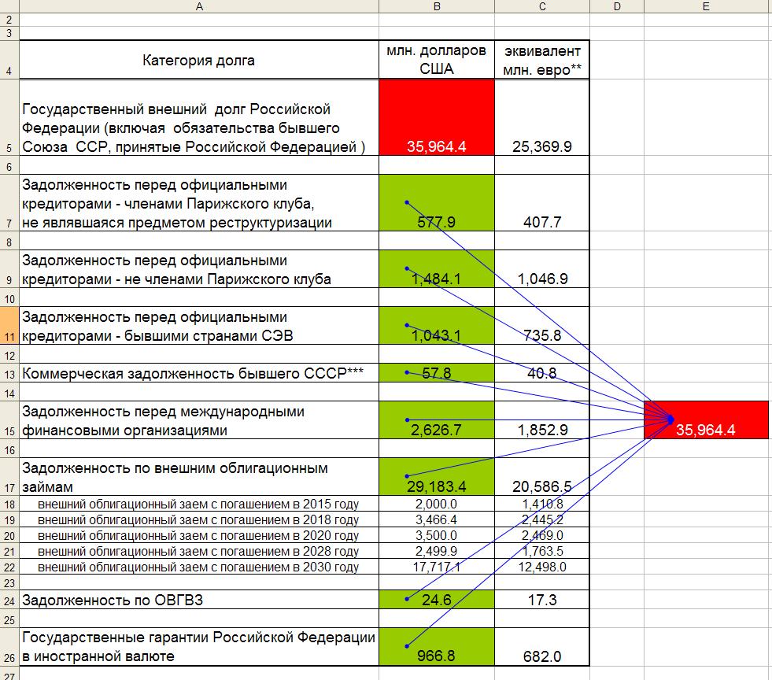Select green cell 24.6
Image resolution: width=772 pixels, height=680 pixels.
coord(437,600)
